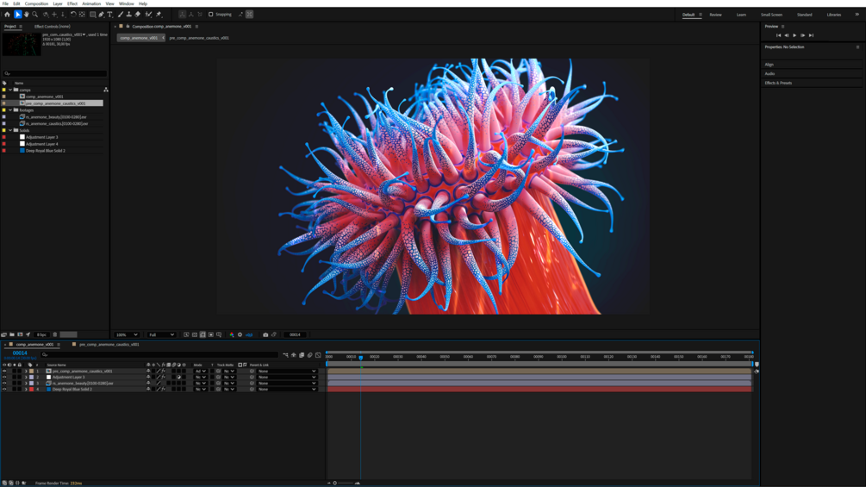Open the 100% magnification dropdown
This screenshot has height=487, width=866.
(127, 334)
